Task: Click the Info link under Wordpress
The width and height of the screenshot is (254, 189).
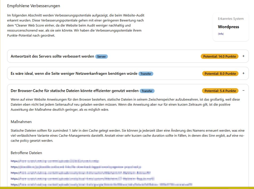Action: (221, 34)
